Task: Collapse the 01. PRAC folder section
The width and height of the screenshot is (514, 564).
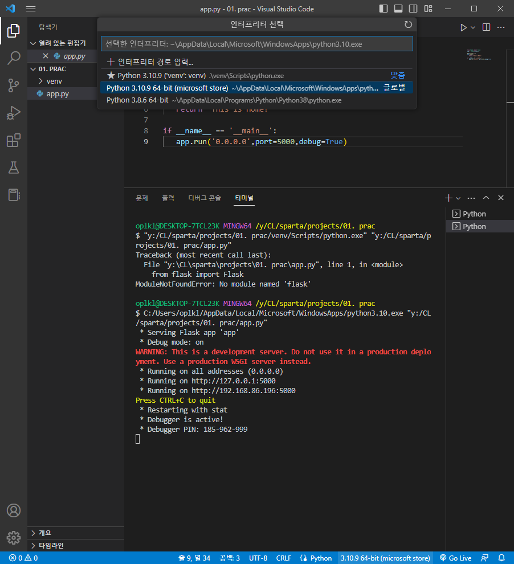Action: click(63, 69)
